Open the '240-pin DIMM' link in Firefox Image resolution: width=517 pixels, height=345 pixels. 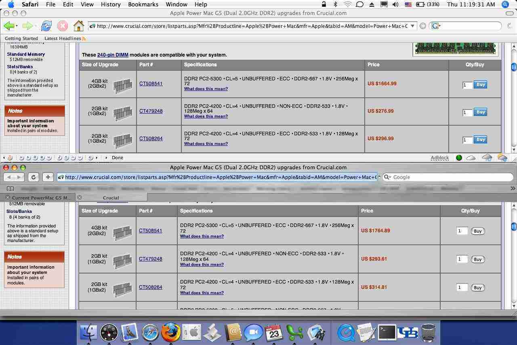pos(113,55)
